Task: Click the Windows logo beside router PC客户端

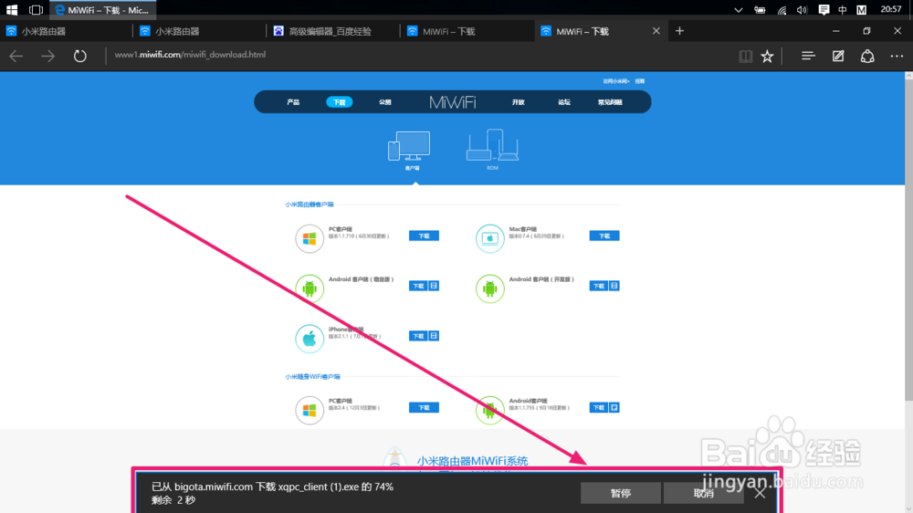Action: point(310,238)
